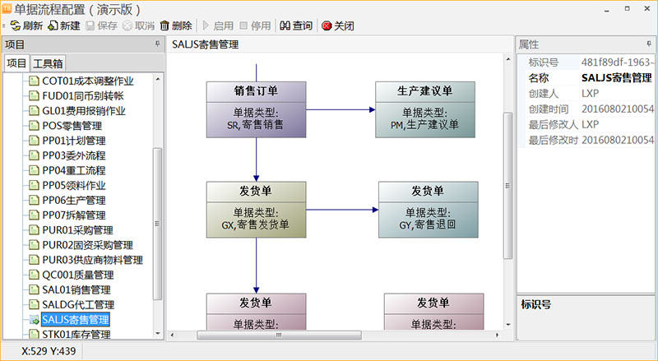Click the Refresh (刷新) toolbar icon
Screen dimensions: 658x361
(16, 25)
